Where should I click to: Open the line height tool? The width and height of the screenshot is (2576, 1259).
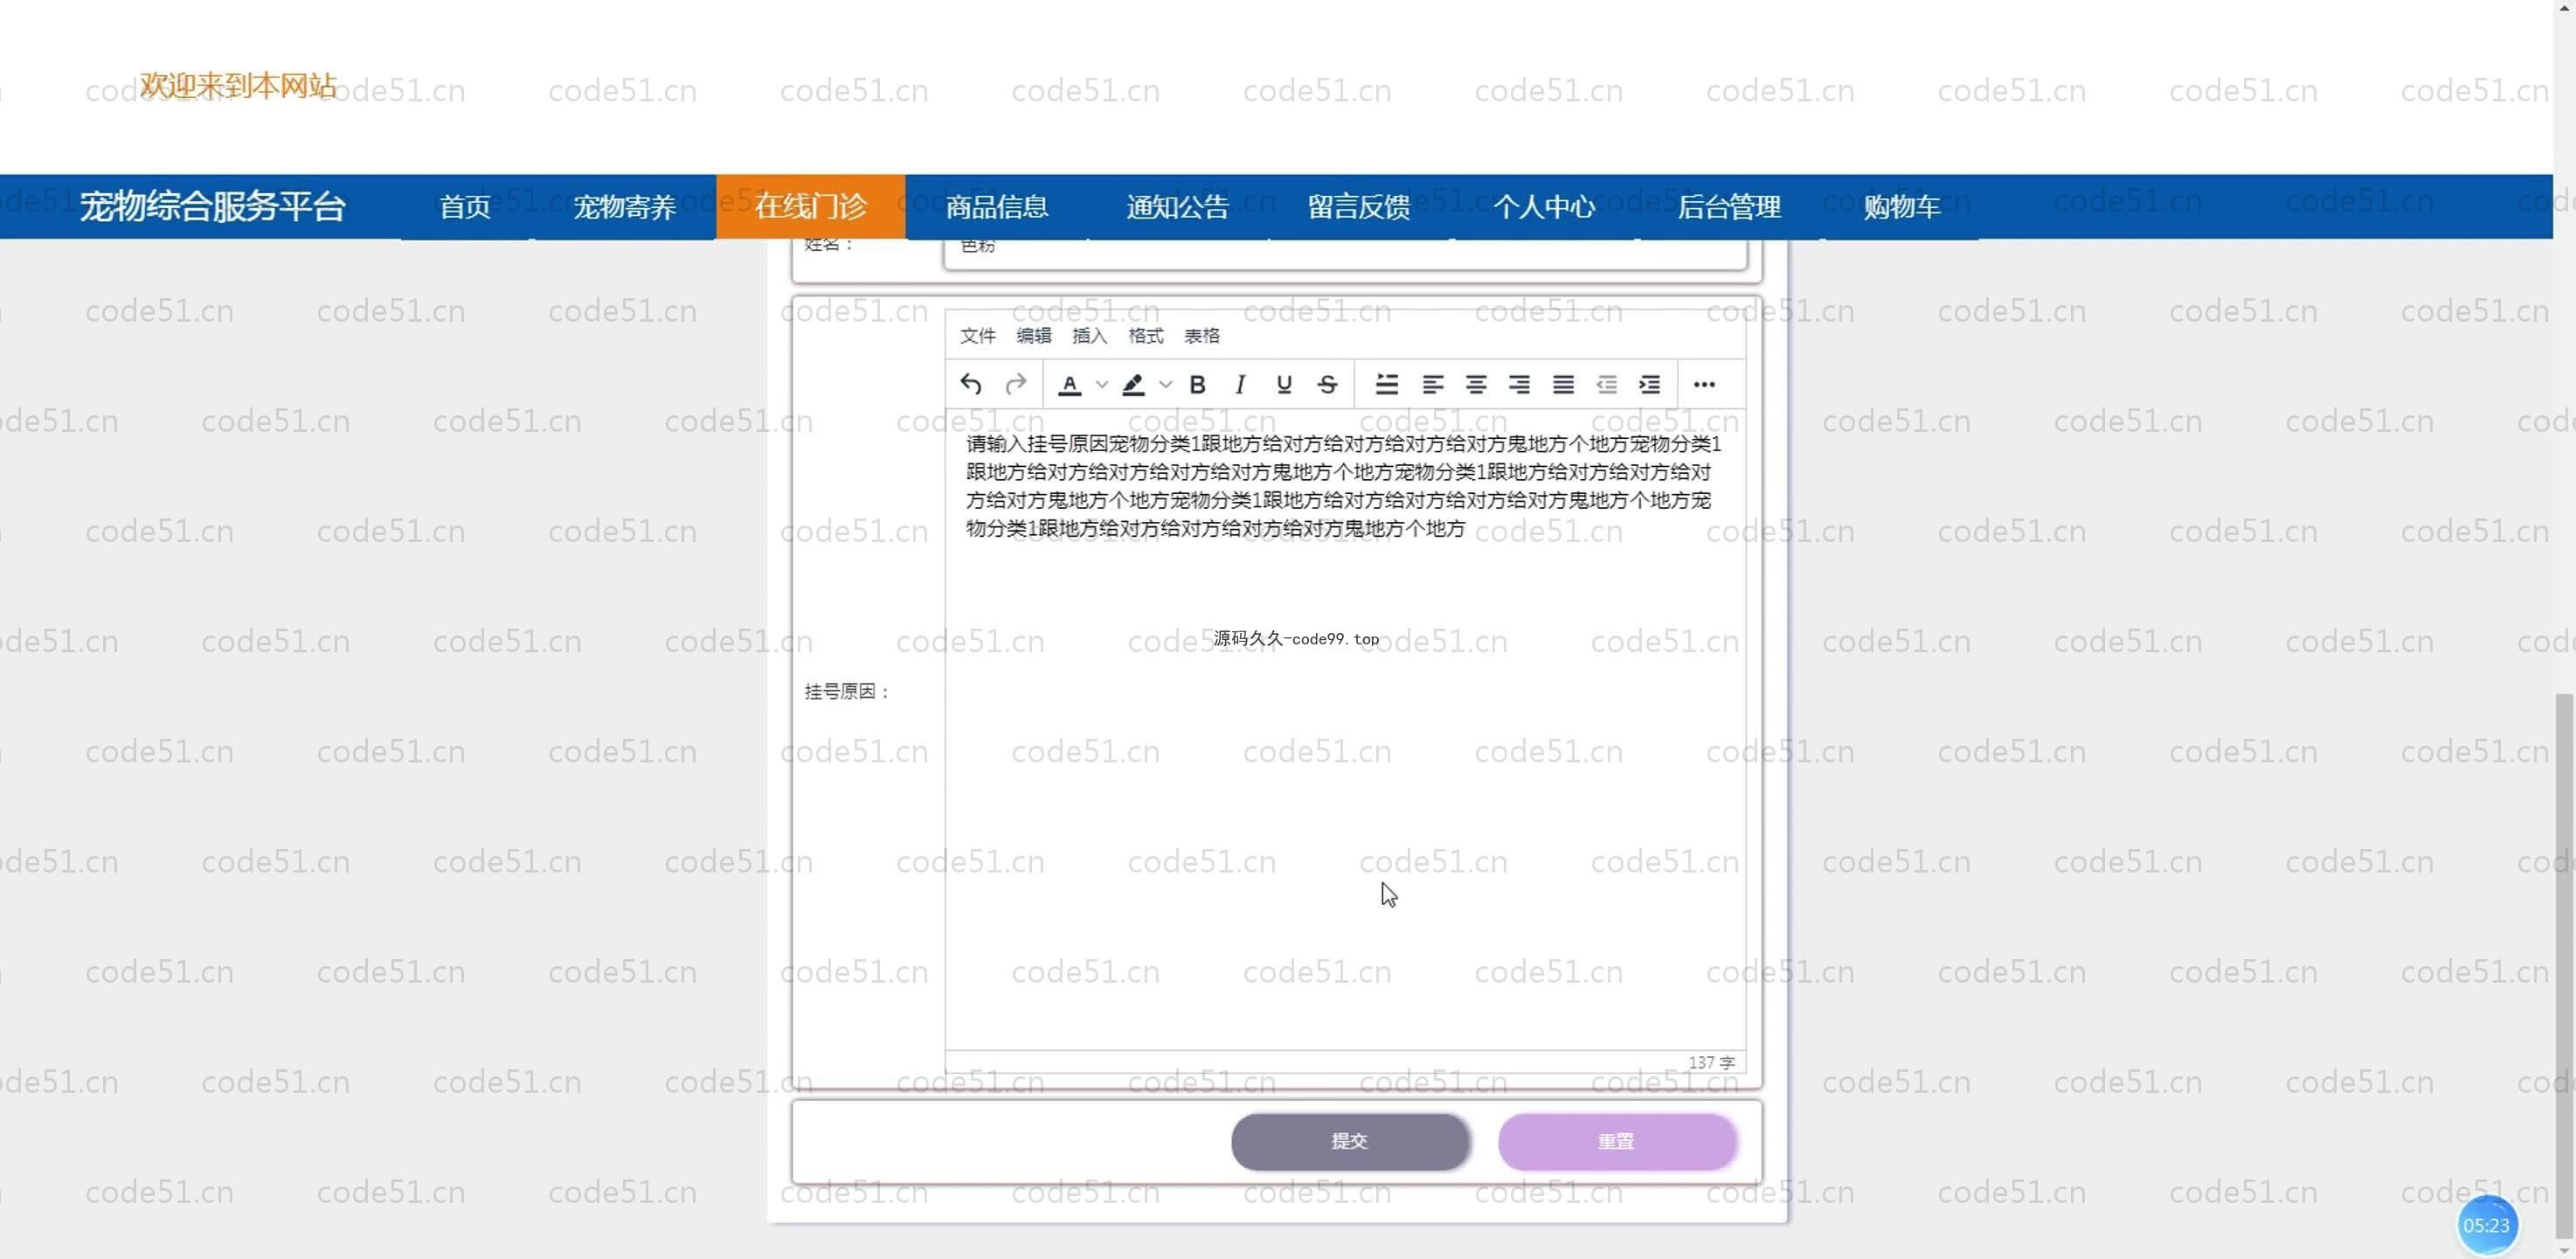[1386, 385]
